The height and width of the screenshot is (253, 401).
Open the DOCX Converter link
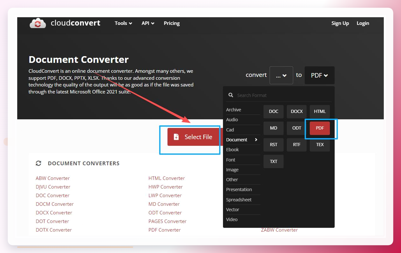pos(54,213)
